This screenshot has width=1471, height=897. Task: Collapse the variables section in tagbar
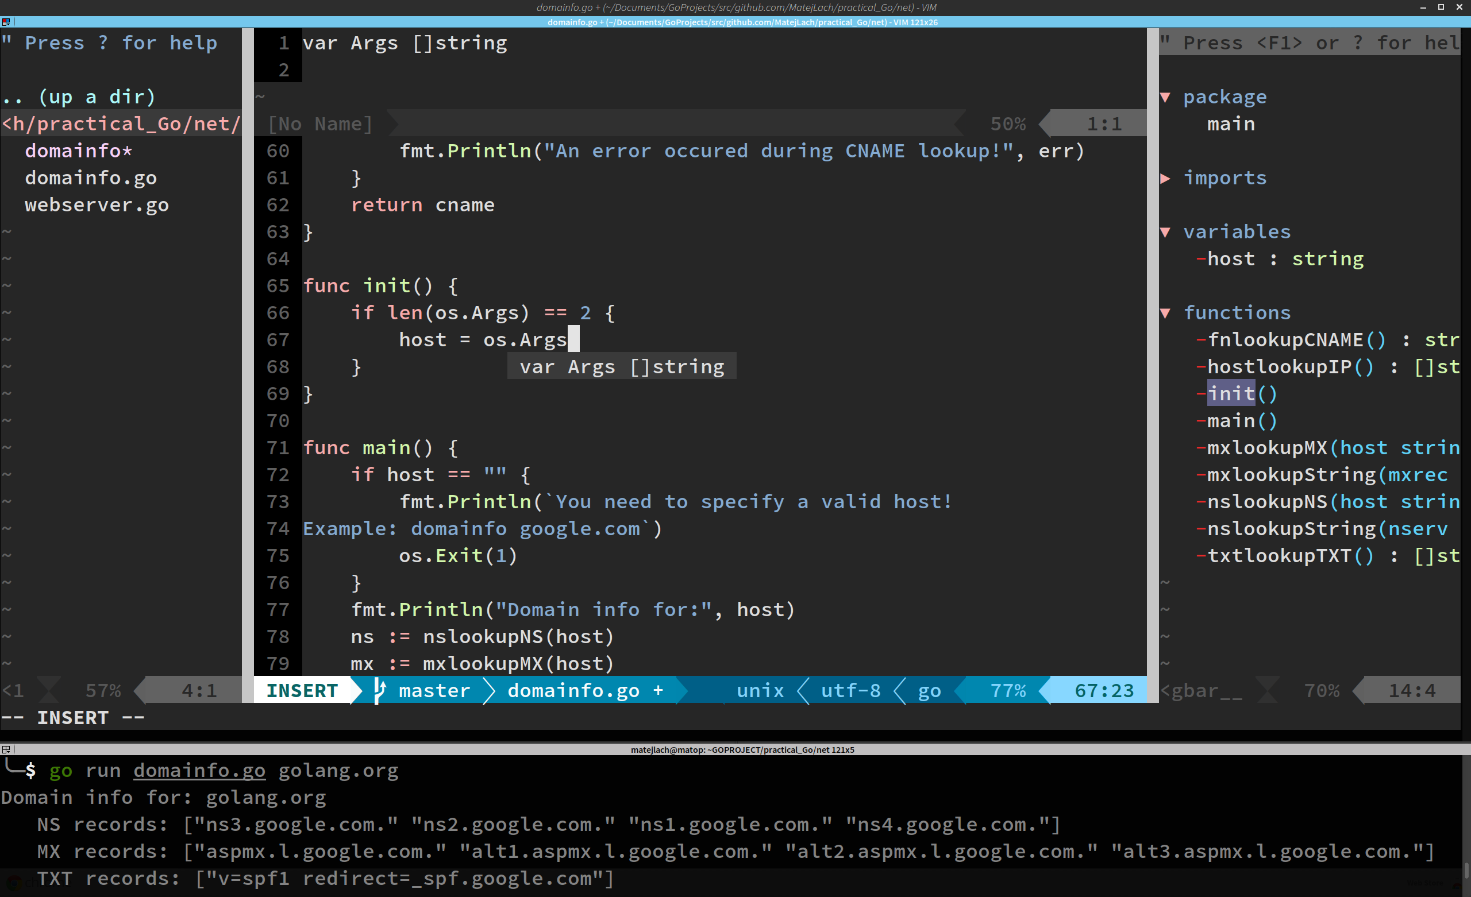click(x=1165, y=232)
